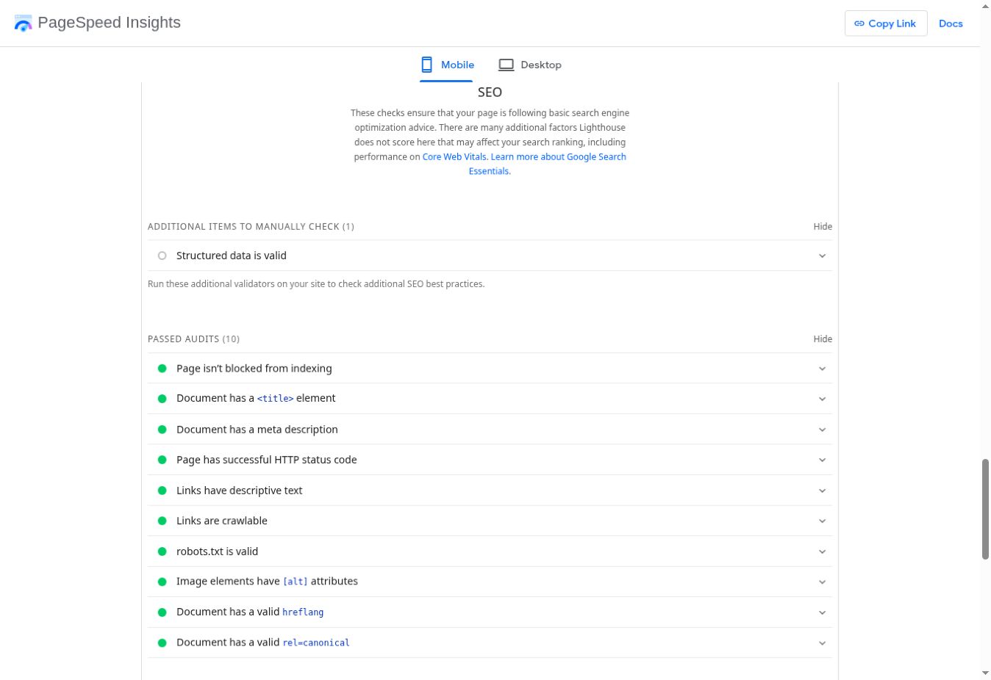Open the Docs link

tap(951, 23)
